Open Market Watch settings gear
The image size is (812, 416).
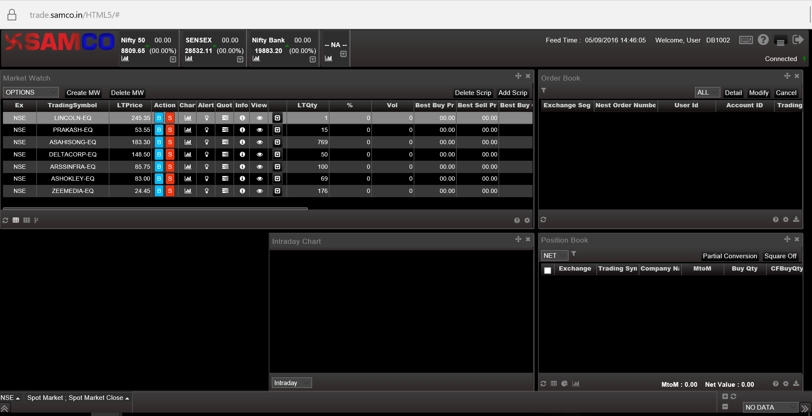click(527, 221)
